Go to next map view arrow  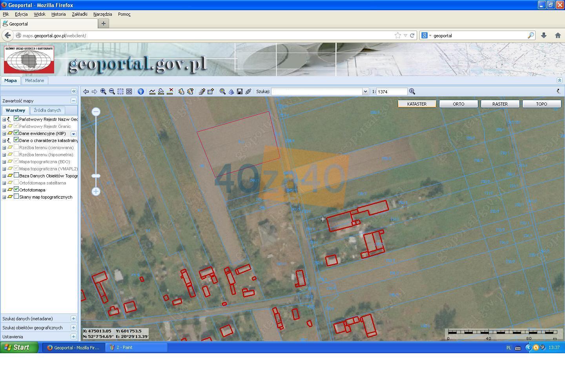coord(94,91)
